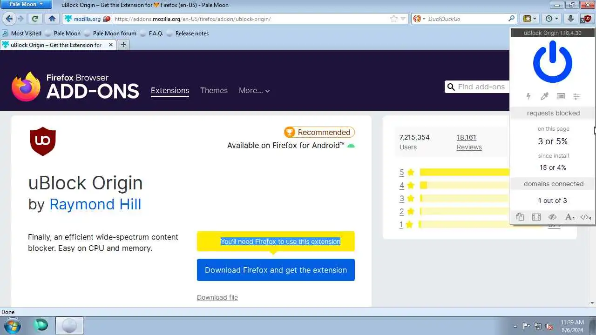The image size is (596, 335).
Task: Open the URL history dropdown arrow
Action: point(403,19)
